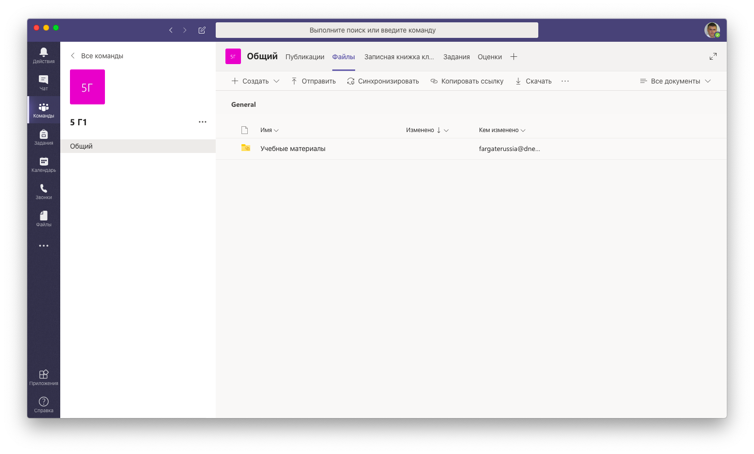Open the file toolbar overflow ellipsis
Image resolution: width=754 pixels, height=454 pixels.
coord(565,81)
